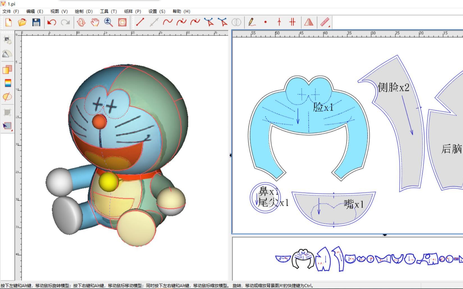
Task: Click the arrow hatched square icon
Action: pyautogui.click(x=7, y=126)
